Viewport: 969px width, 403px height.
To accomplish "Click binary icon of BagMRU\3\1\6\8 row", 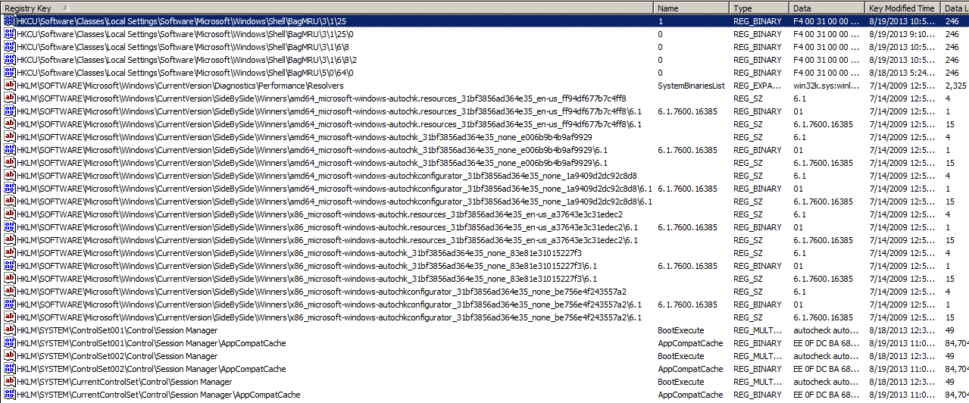I will [10, 47].
